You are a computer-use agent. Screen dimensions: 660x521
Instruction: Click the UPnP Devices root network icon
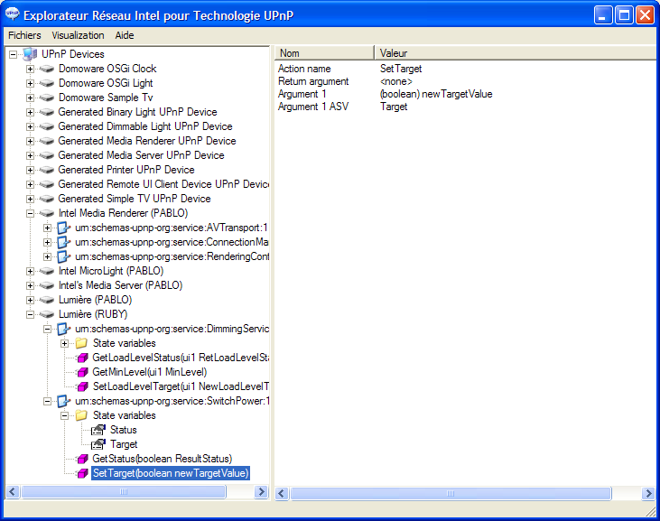(29, 54)
